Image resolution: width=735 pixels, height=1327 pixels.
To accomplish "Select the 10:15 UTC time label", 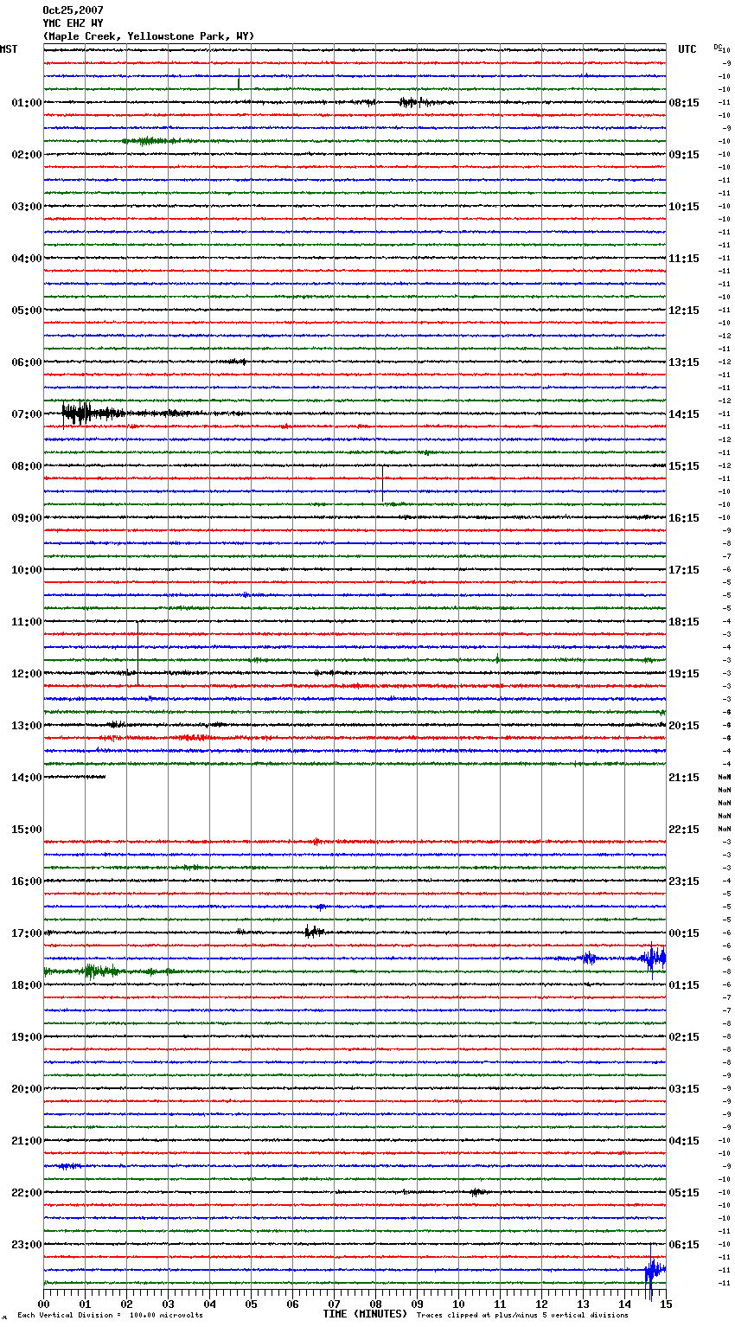I will click(684, 207).
